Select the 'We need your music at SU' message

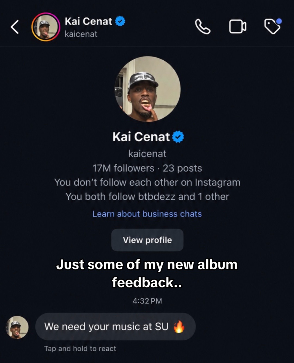click(115, 326)
